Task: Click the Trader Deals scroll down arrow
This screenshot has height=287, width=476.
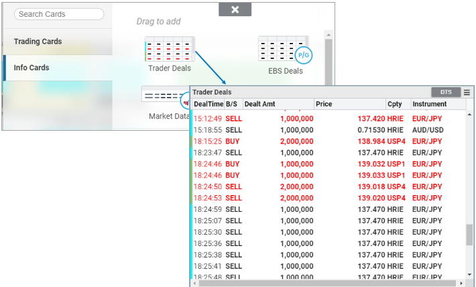Action: point(469,274)
